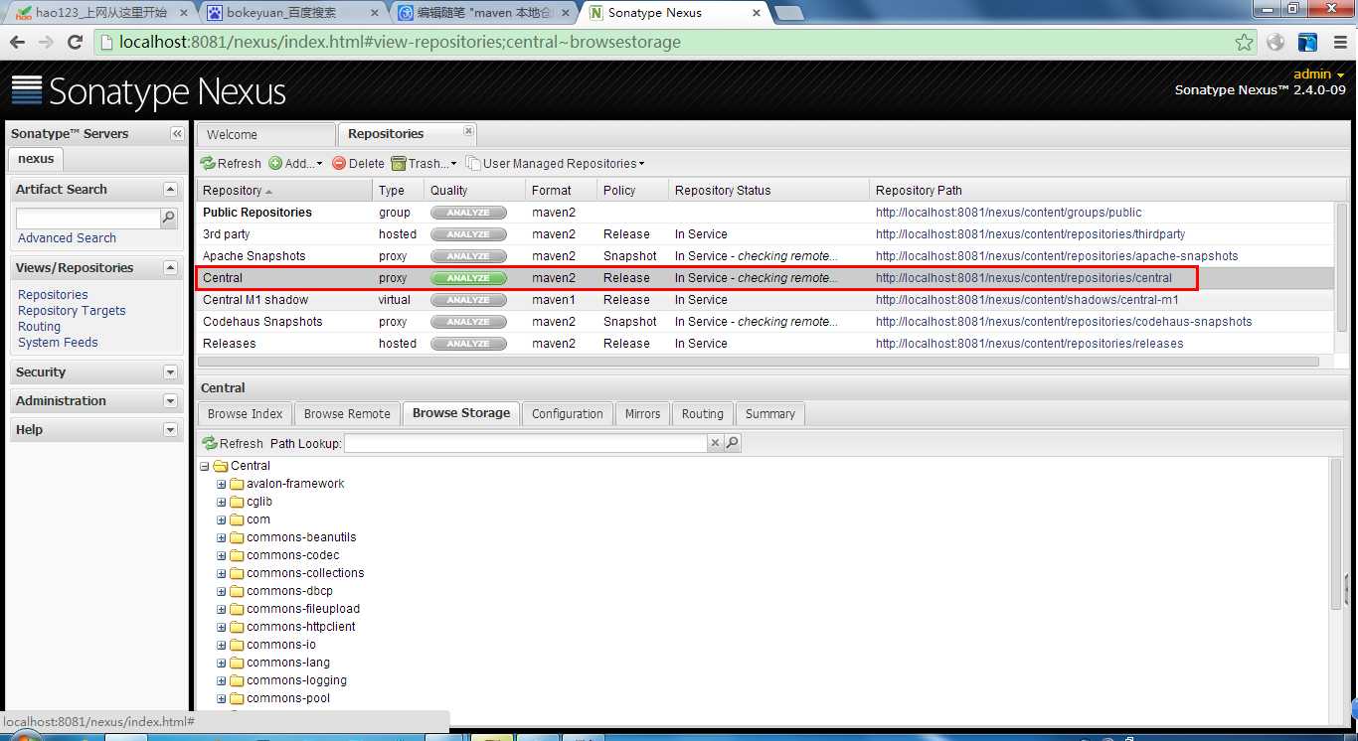The image size is (1358, 741).
Task: Expand the Help panel
Action: pyautogui.click(x=170, y=430)
